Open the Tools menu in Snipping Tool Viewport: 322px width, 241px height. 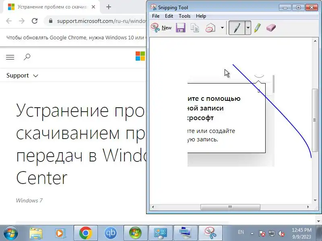click(184, 16)
